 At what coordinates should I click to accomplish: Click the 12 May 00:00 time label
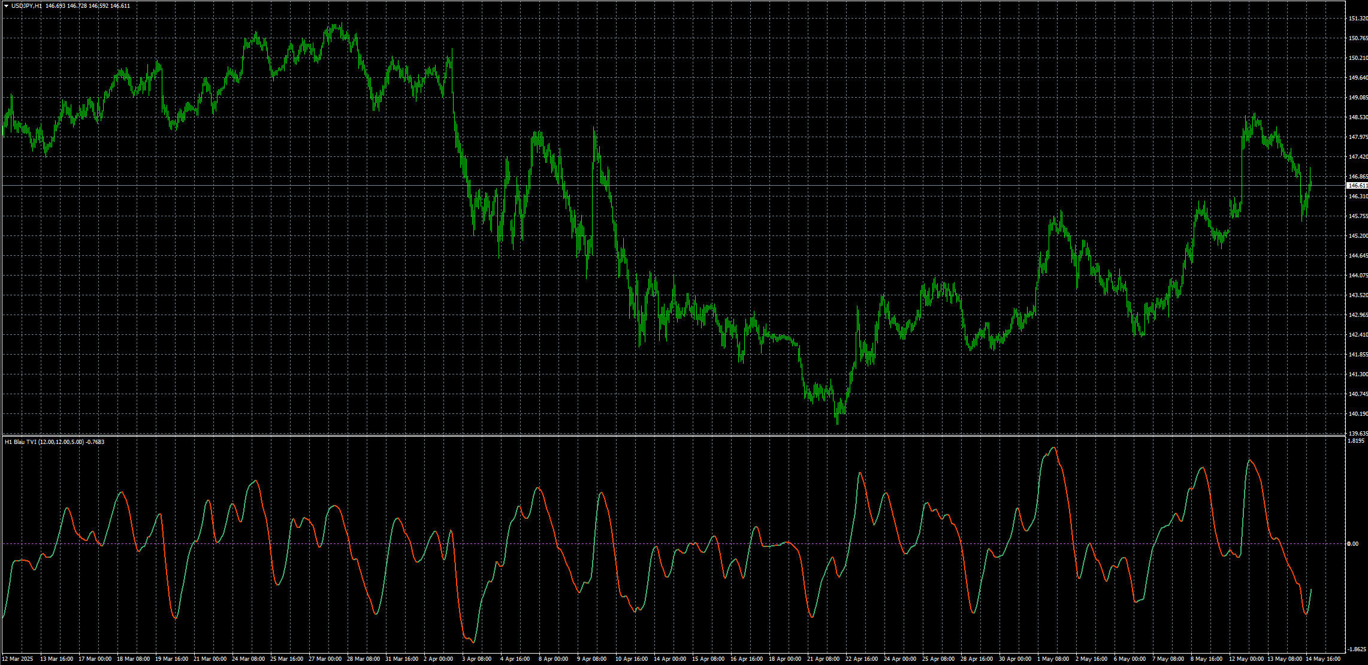[x=1246, y=659]
